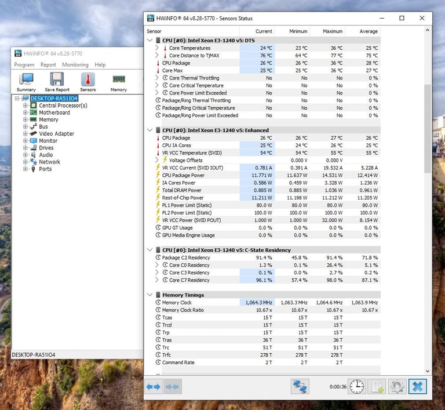Click the expand layout arrows button
Screen dimensions: 445x410
(x=153, y=387)
